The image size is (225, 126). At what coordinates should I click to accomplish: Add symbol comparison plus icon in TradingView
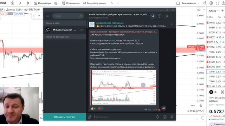point(13,3)
